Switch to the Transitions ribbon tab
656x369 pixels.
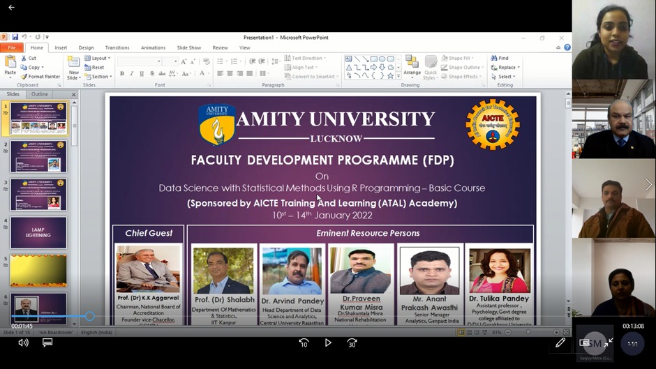click(x=117, y=47)
